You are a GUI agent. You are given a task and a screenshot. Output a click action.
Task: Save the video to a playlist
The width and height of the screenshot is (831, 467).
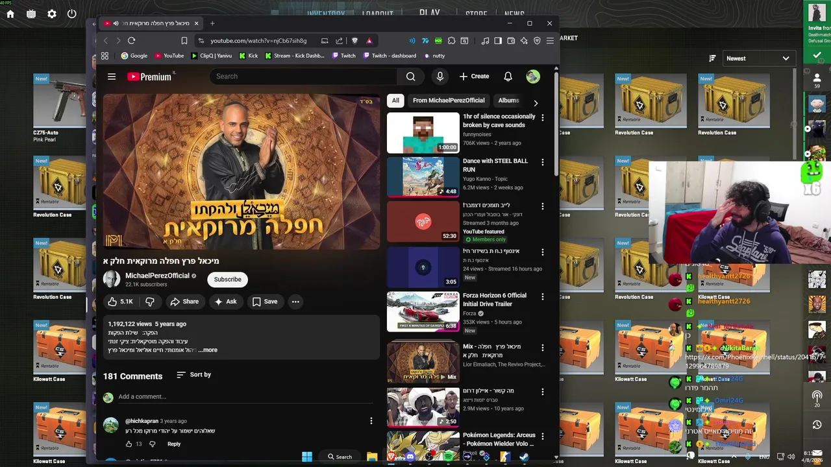pyautogui.click(x=265, y=302)
